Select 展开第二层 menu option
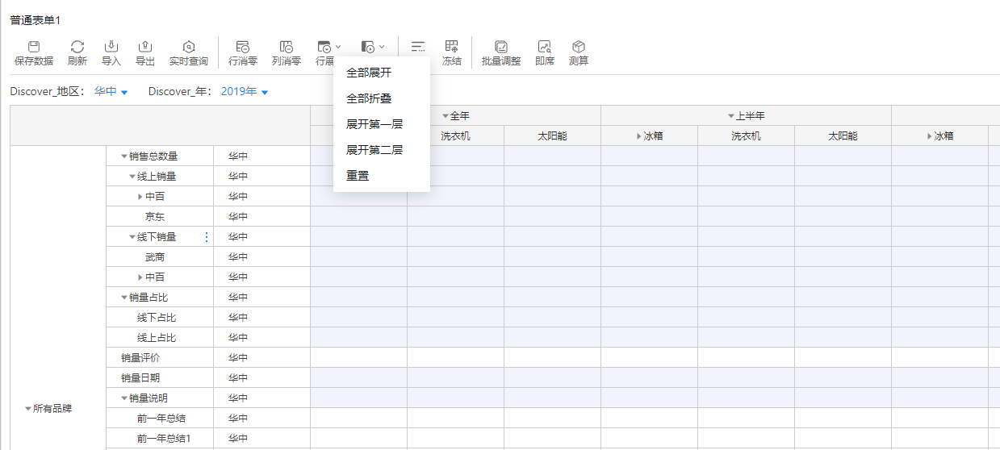Viewport: 1000px width, 450px height. pos(374,150)
